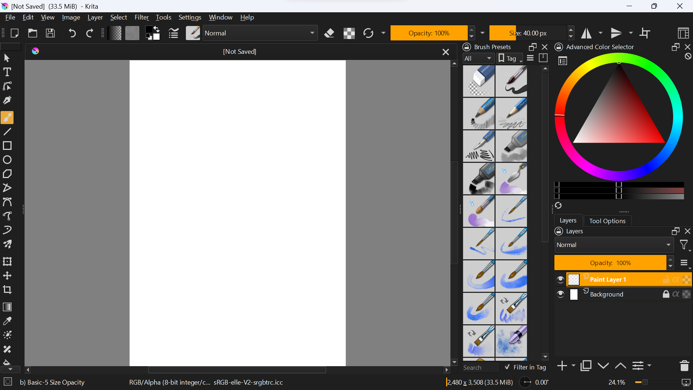The height and width of the screenshot is (390, 693).
Task: Open brush blending mode Normal dropdown
Action: (260, 33)
